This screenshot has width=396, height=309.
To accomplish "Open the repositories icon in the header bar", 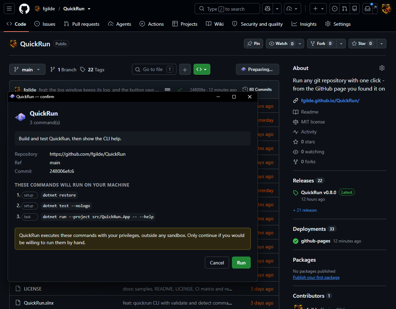I will point(355,9).
